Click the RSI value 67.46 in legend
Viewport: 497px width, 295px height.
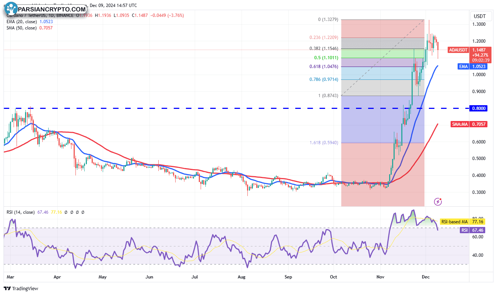[x=43, y=212]
